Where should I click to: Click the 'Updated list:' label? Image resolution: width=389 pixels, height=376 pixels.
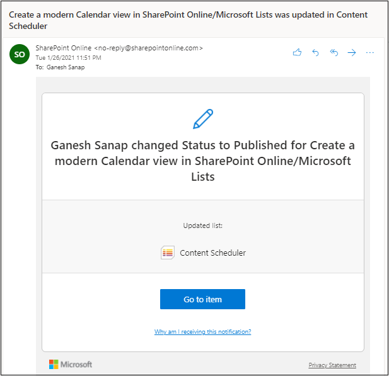pyautogui.click(x=202, y=225)
